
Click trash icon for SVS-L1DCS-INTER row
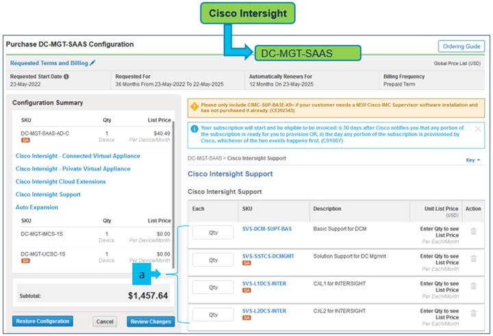[473, 286]
